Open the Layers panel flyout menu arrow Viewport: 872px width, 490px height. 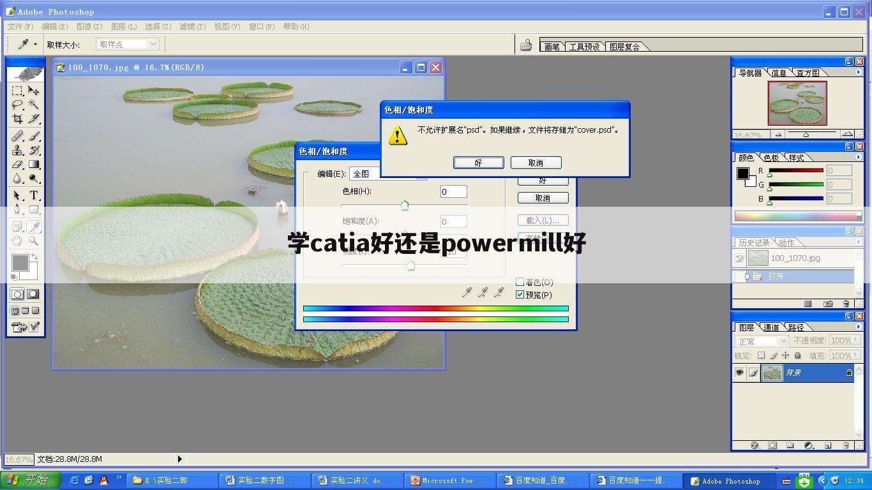click(x=858, y=327)
